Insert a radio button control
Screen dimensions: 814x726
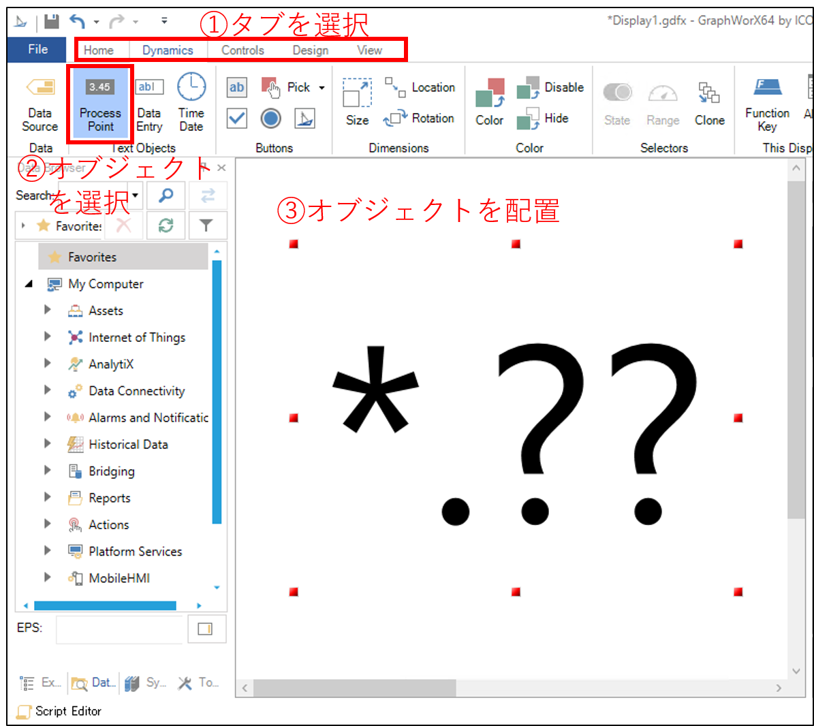270,119
